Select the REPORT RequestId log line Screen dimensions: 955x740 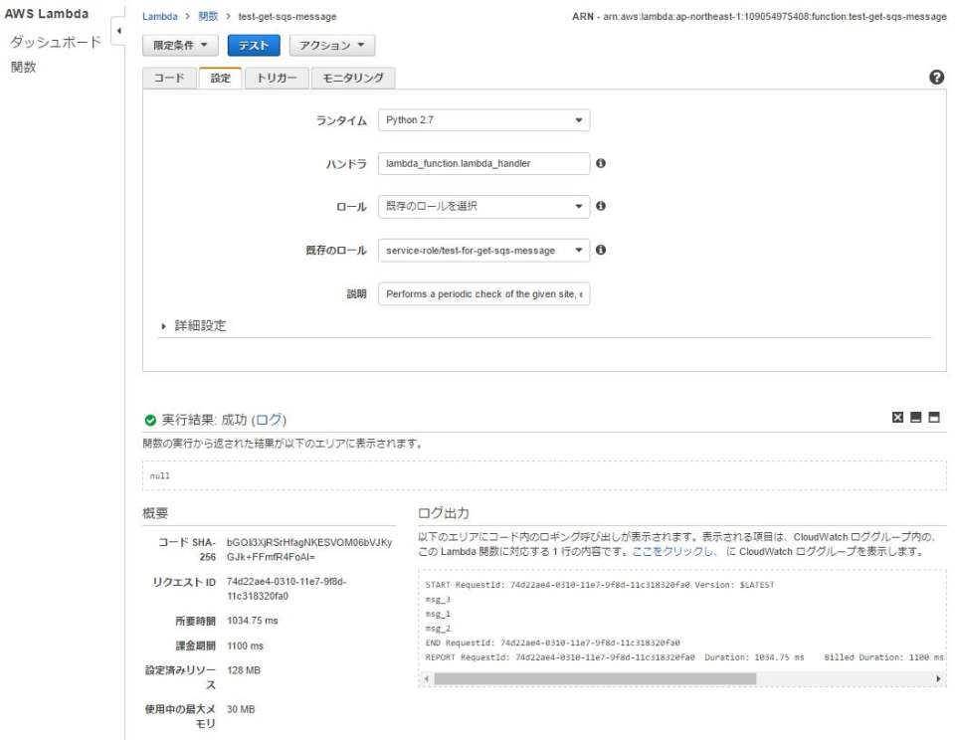684,657
